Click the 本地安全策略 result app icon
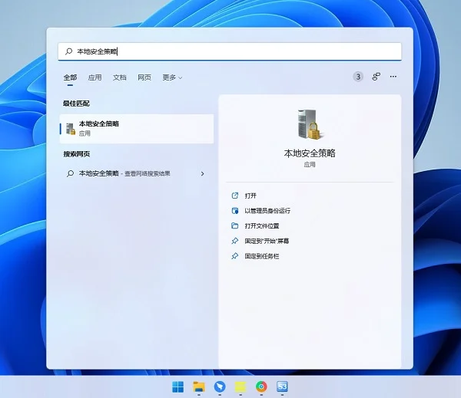Image resolution: width=461 pixels, height=398 pixels. (x=71, y=129)
